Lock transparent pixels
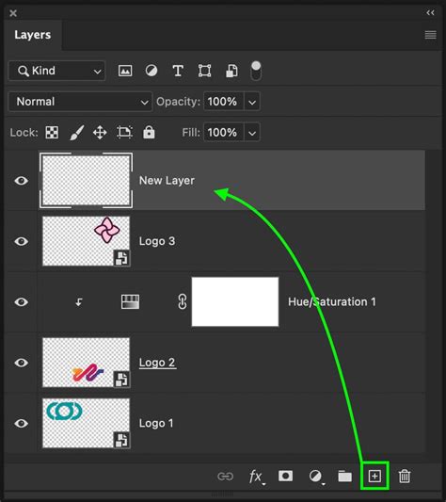 pyautogui.click(x=52, y=132)
